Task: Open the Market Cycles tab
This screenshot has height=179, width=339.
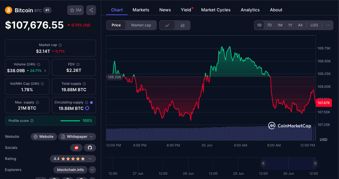Action: (216, 10)
